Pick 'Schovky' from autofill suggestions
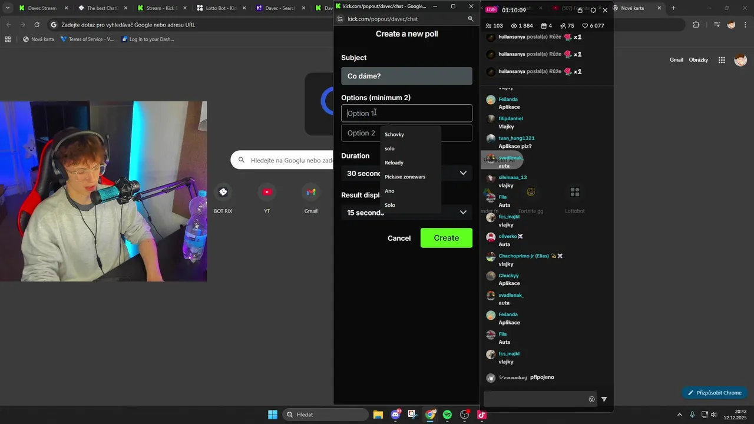This screenshot has width=754, height=424. tap(411, 134)
